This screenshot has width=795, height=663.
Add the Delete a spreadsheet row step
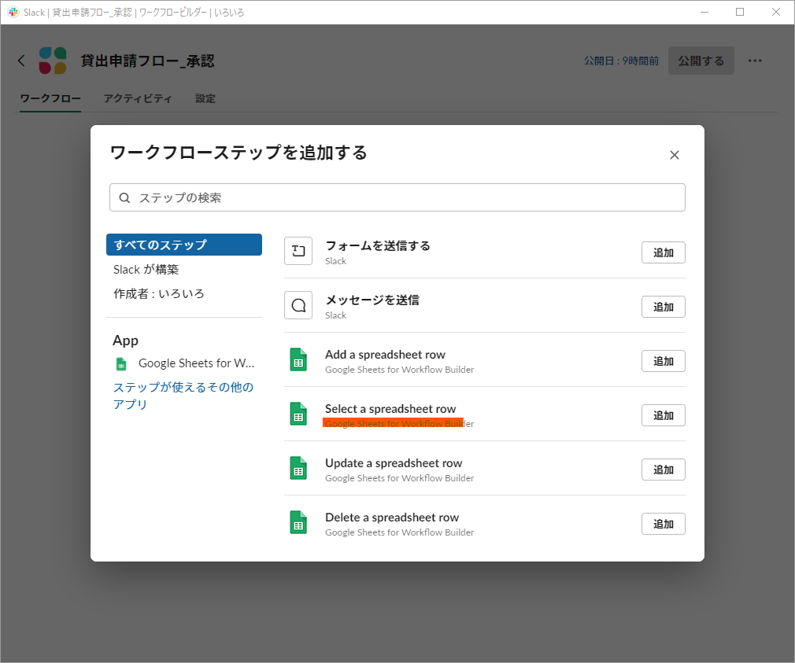[x=664, y=524]
